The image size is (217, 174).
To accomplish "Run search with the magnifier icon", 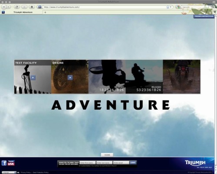I will [x=213, y=7].
